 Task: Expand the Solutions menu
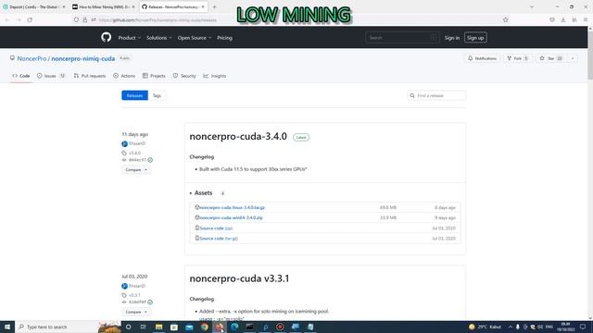(158, 38)
